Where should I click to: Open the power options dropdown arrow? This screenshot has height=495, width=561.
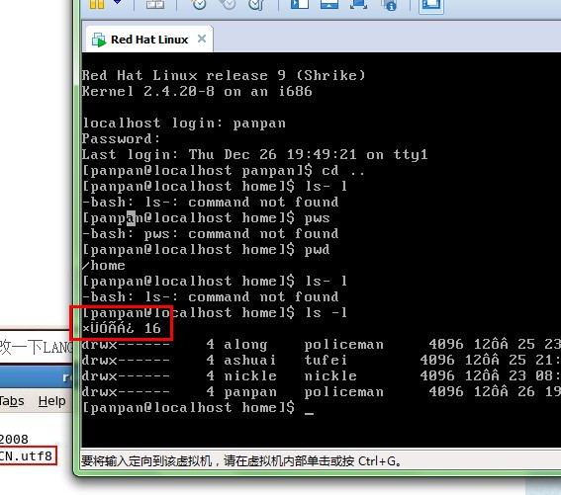click(118, 2)
